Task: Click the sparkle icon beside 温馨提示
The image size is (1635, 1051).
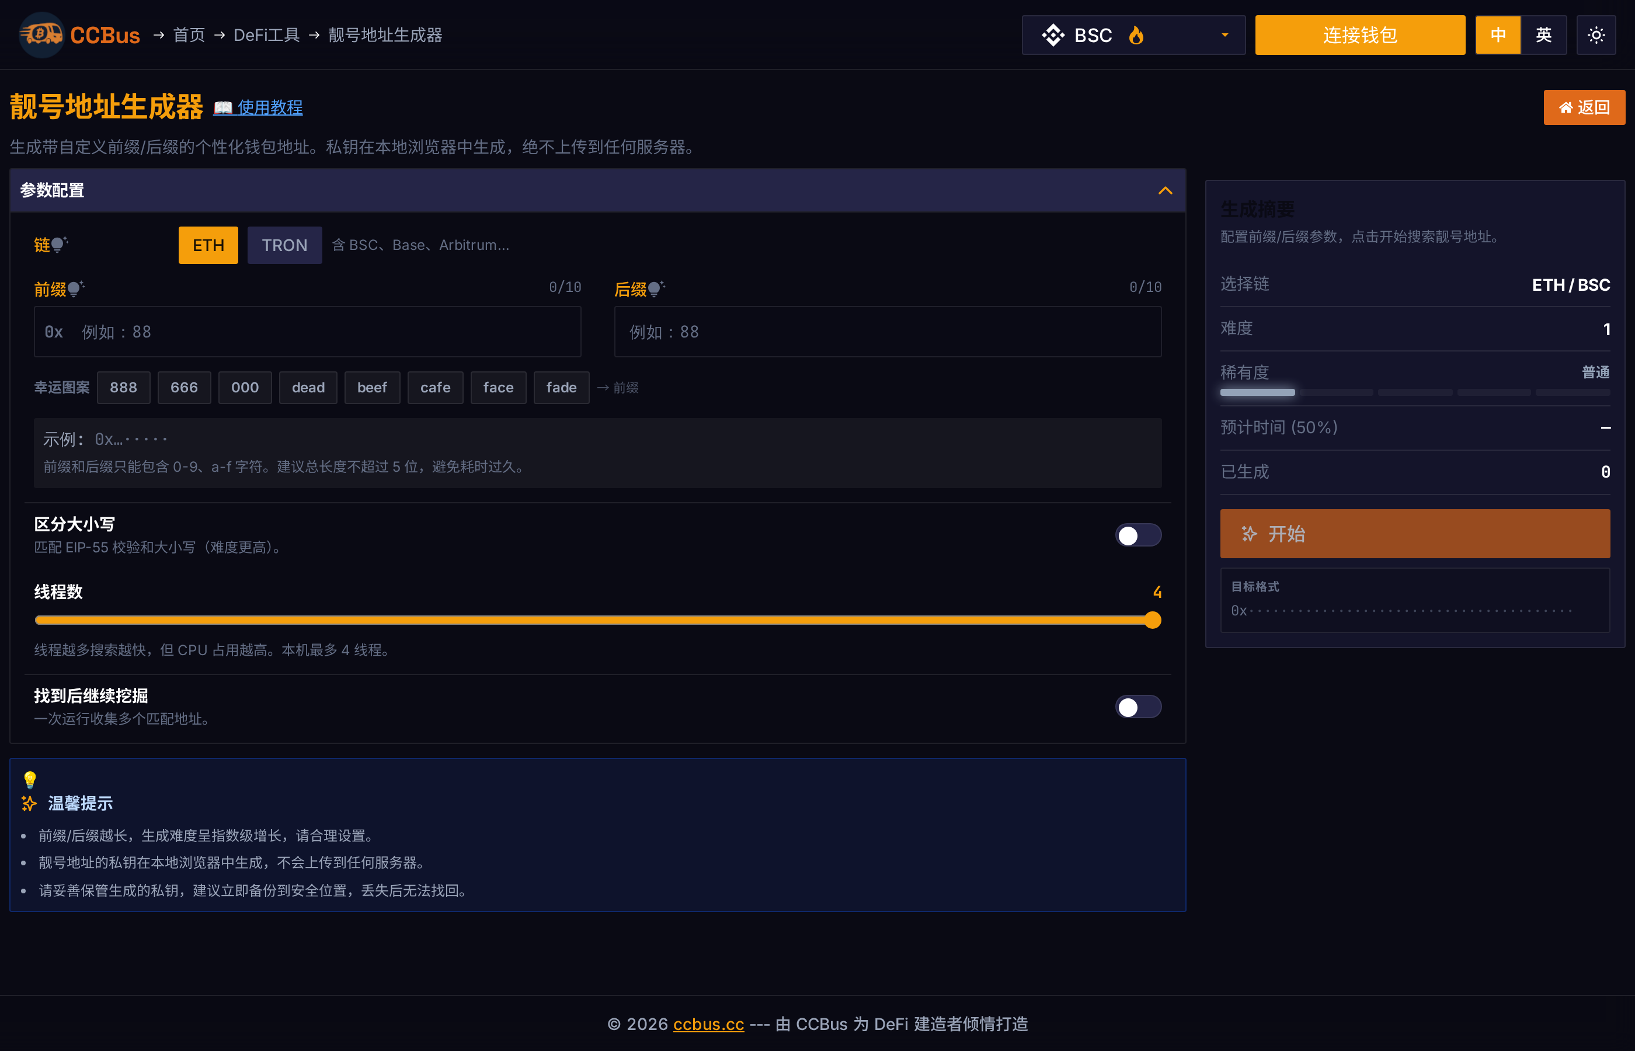Action: point(29,803)
